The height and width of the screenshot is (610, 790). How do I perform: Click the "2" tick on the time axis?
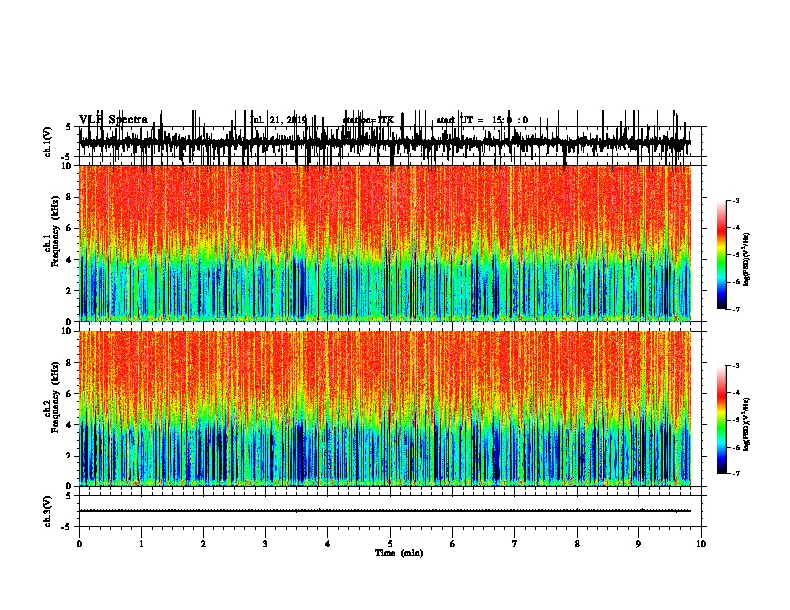(x=203, y=544)
